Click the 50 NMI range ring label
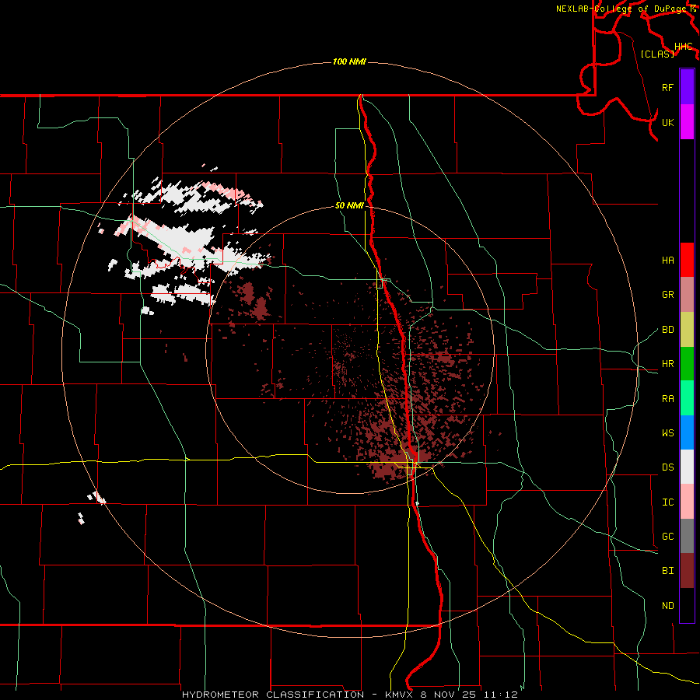This screenshot has height=700, width=700. click(x=349, y=206)
